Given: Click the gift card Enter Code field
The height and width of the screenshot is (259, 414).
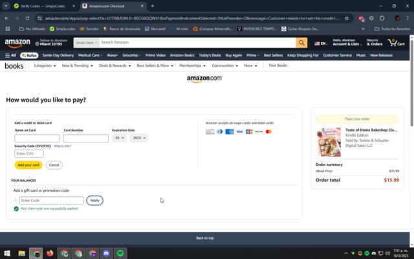Looking at the screenshot, I should (x=51, y=200).
